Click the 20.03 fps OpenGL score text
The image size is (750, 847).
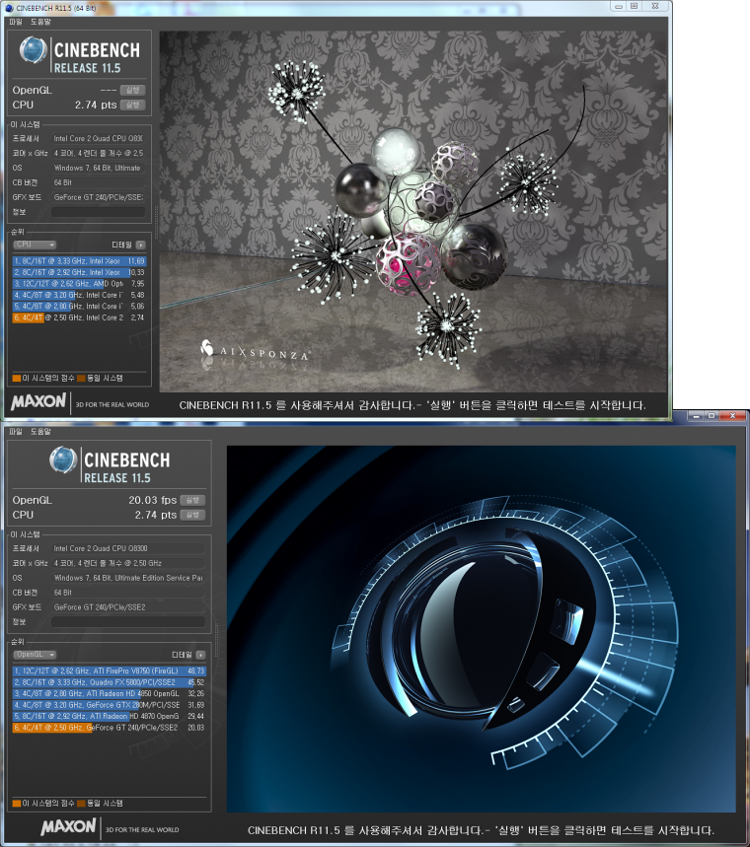click(153, 500)
